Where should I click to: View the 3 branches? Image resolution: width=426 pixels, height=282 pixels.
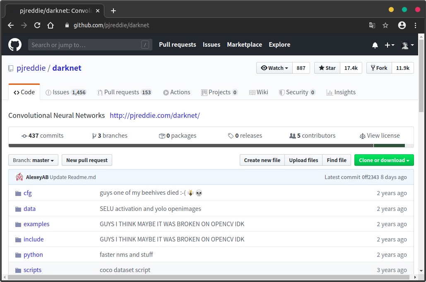coord(110,136)
